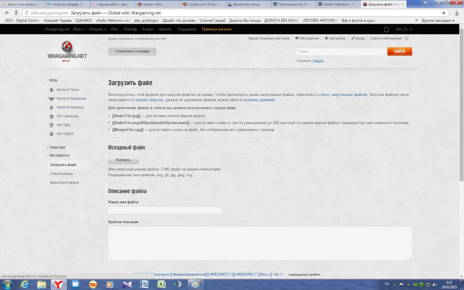Screen dimensions: 464x290
Task: Click the bookmark star in address bar
Action: tap(444, 13)
